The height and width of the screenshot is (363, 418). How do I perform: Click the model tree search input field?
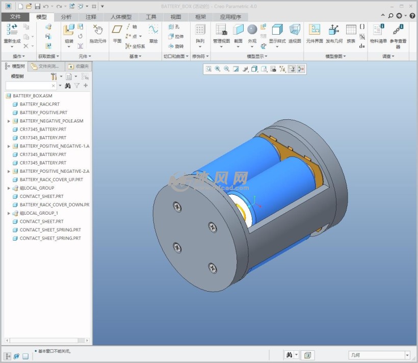[29, 86]
